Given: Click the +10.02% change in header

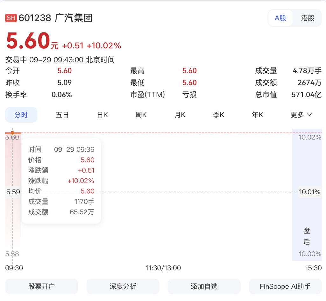Looking at the screenshot, I should coord(104,46).
